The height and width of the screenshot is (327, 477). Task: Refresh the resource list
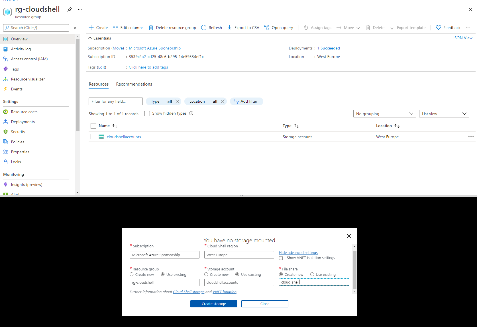pyautogui.click(x=211, y=28)
